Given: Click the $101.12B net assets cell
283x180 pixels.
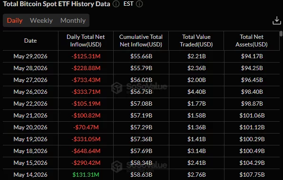Looking at the screenshot, I should click(x=252, y=127).
